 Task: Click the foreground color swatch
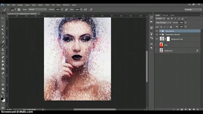2,99
